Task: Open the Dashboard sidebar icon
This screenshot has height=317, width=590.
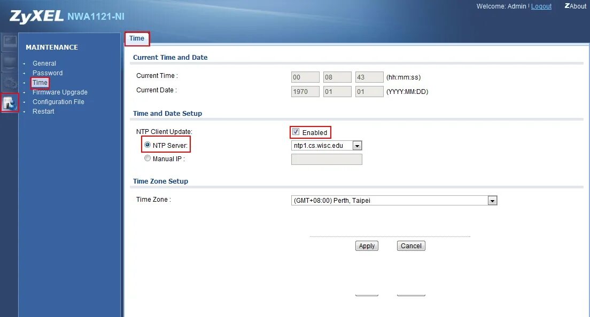Action: (10, 42)
